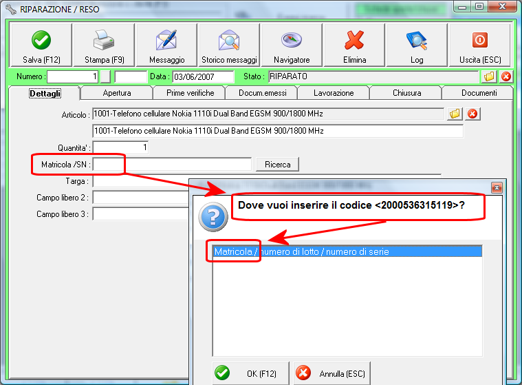
Task: Confirm with the OK (F12) button
Action: click(250, 373)
